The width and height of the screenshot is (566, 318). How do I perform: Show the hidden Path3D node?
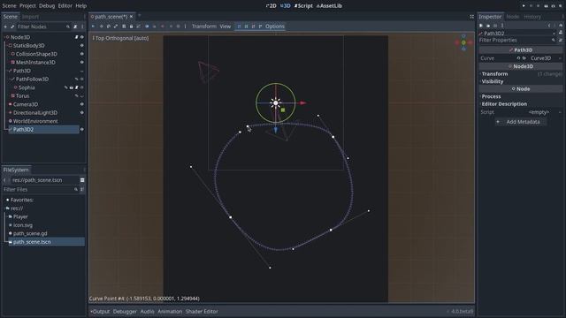82,71
